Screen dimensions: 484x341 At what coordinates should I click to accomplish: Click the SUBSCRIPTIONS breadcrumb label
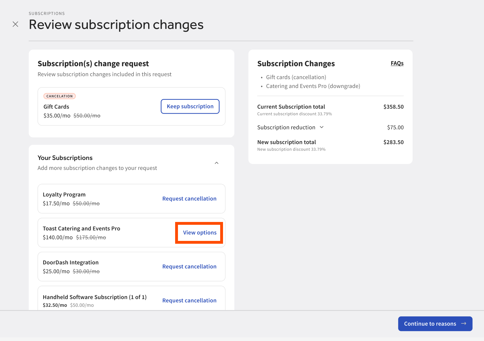tap(47, 14)
